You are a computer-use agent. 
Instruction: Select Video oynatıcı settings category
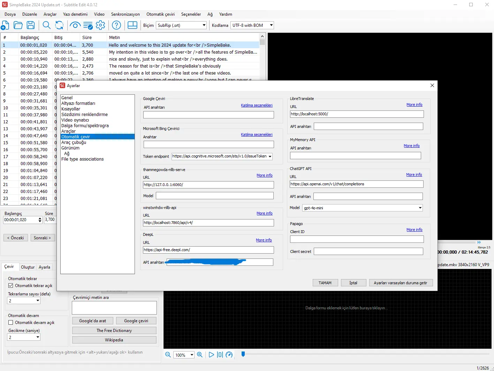tap(75, 120)
